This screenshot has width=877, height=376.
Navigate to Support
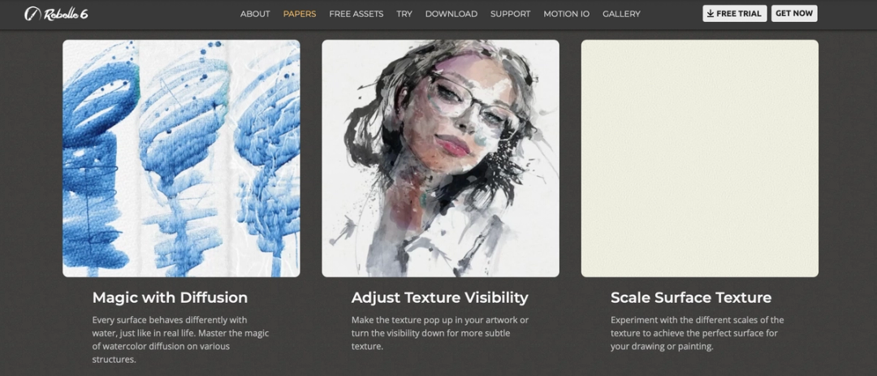coord(510,14)
